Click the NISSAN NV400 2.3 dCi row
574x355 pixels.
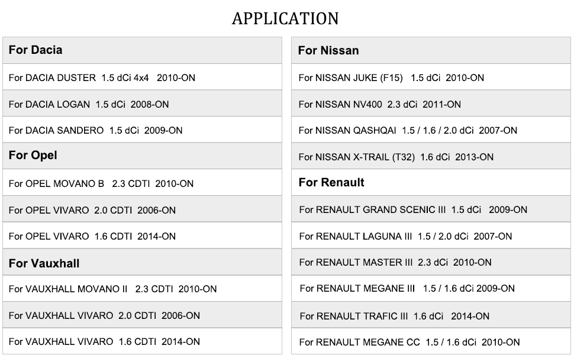click(379, 104)
